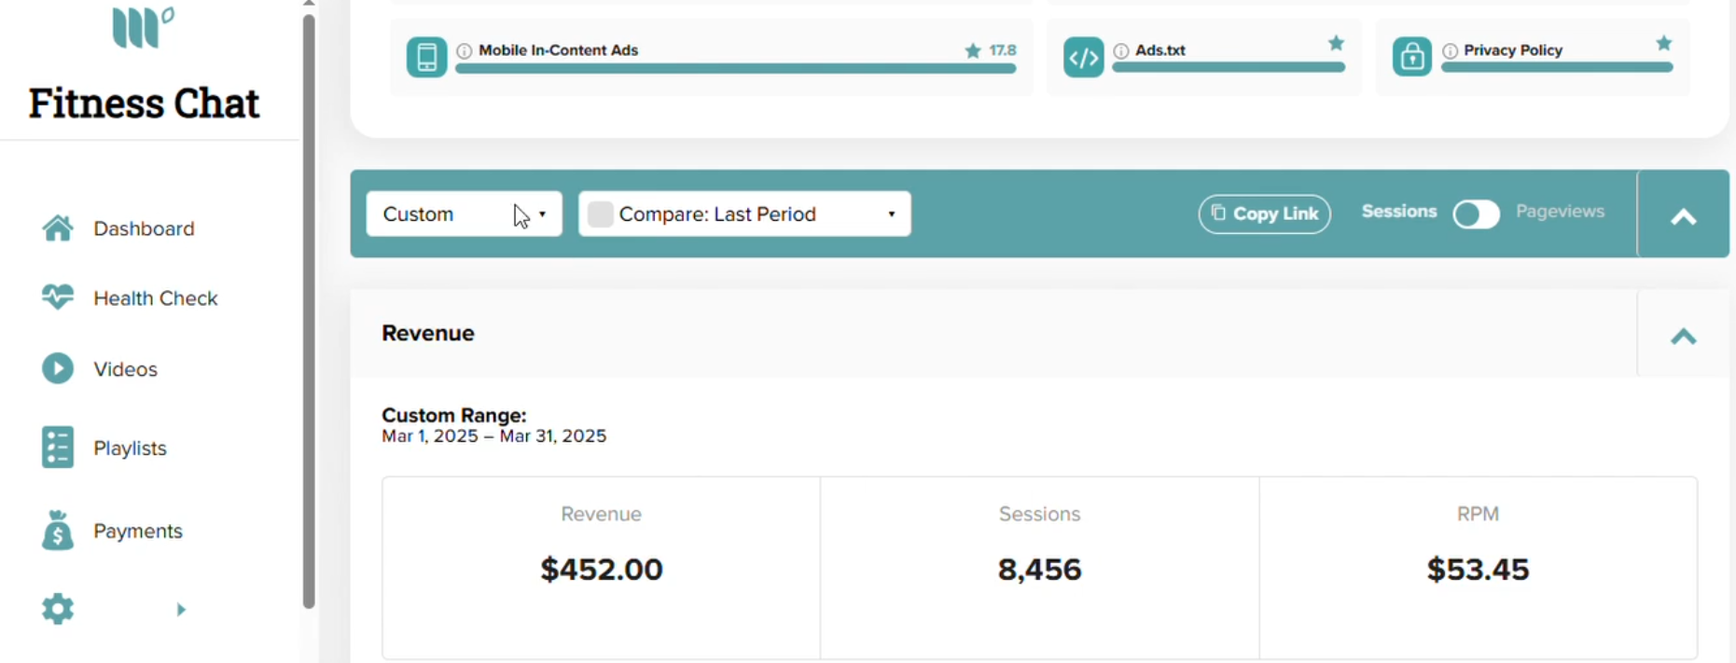Click the Copy Link button
This screenshot has height=663, width=1736.
[x=1265, y=214]
